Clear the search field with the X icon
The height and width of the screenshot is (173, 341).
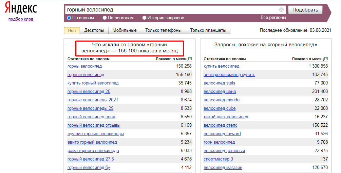click(281, 10)
